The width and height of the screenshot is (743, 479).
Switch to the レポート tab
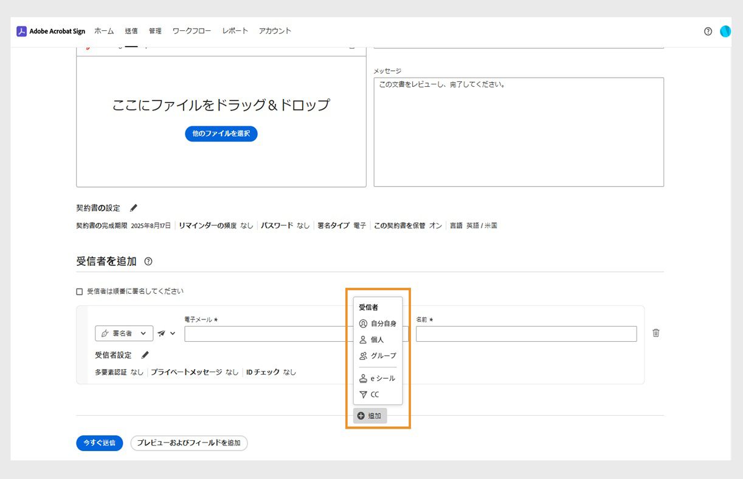(x=235, y=31)
